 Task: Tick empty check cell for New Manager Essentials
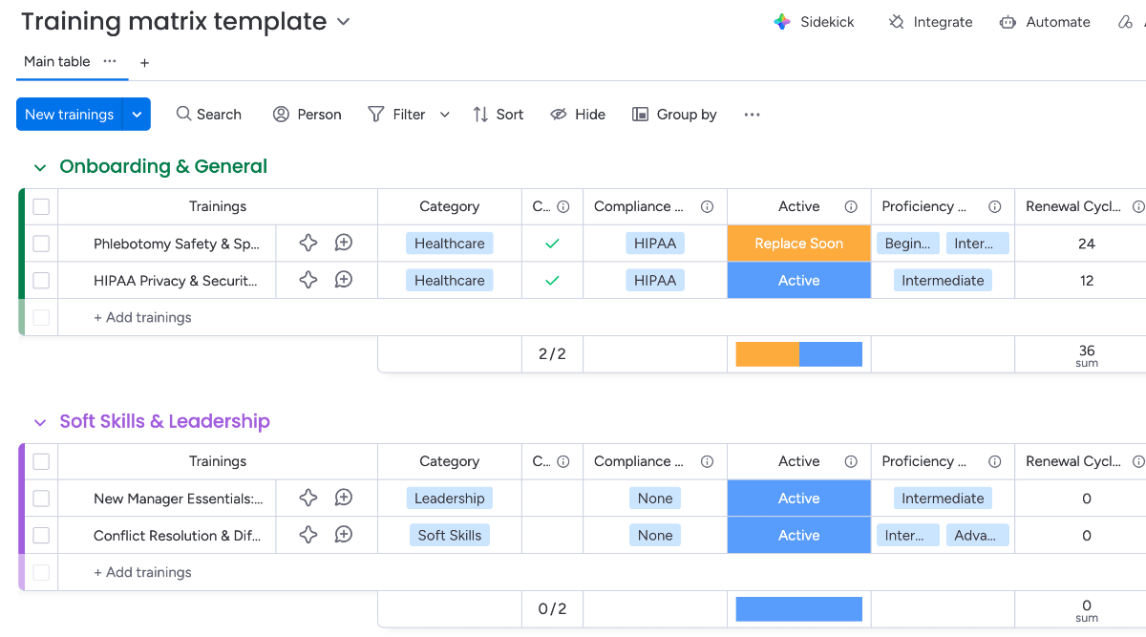tap(552, 499)
